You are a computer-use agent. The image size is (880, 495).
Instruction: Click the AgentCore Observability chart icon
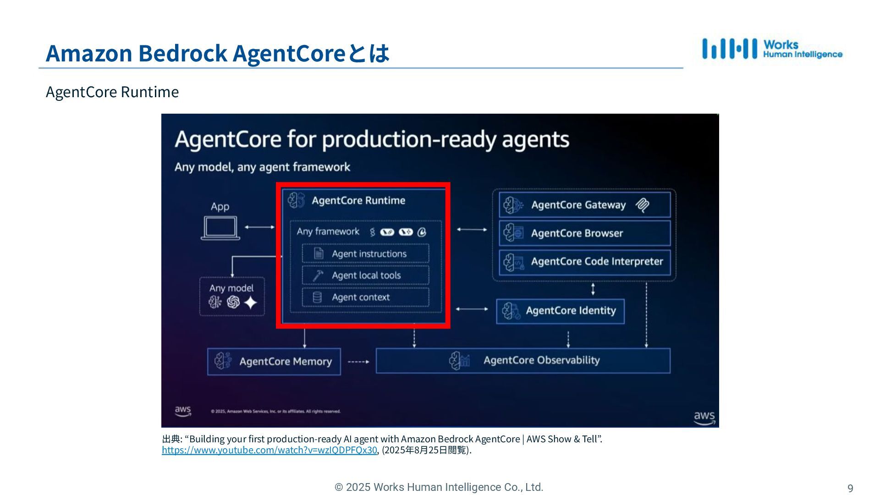(x=459, y=361)
